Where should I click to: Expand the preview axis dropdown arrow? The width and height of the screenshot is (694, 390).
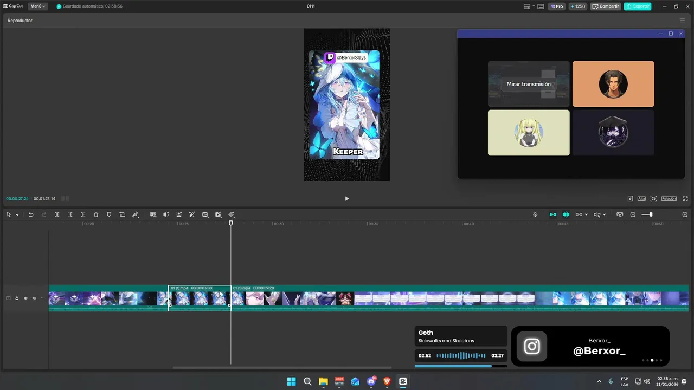[x=604, y=214]
